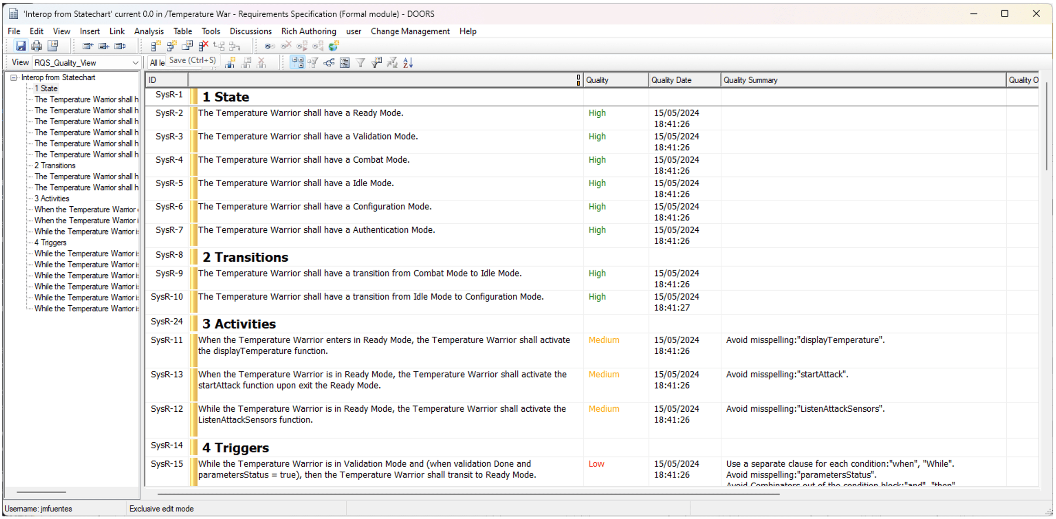The width and height of the screenshot is (1056, 519).
Task: Select '2 Transitions' in the module tree
Action: click(55, 166)
